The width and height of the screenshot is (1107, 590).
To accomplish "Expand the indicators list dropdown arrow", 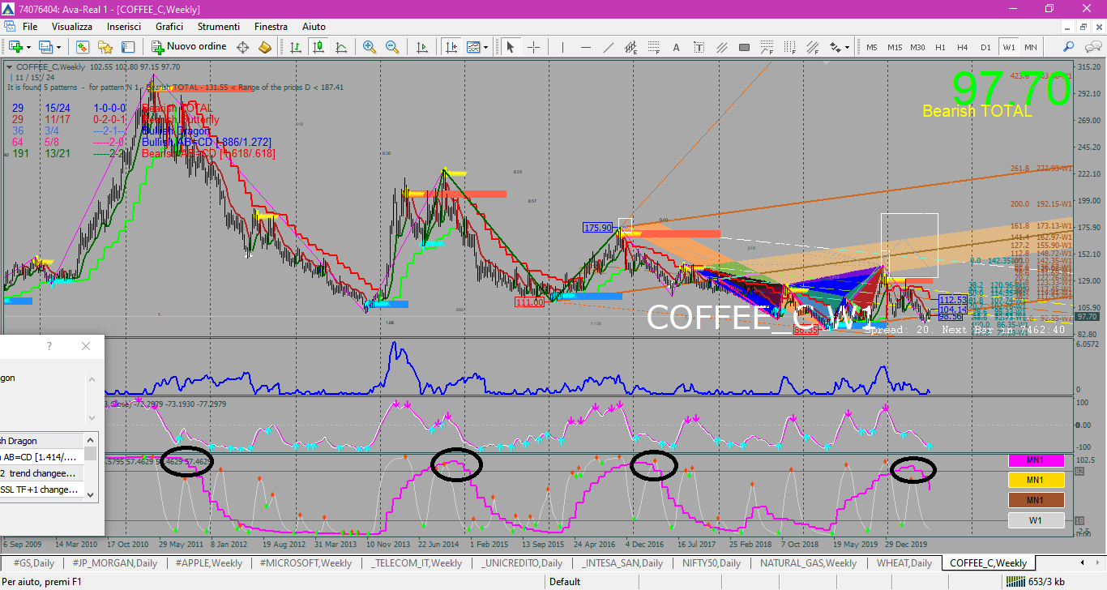I will [x=485, y=47].
